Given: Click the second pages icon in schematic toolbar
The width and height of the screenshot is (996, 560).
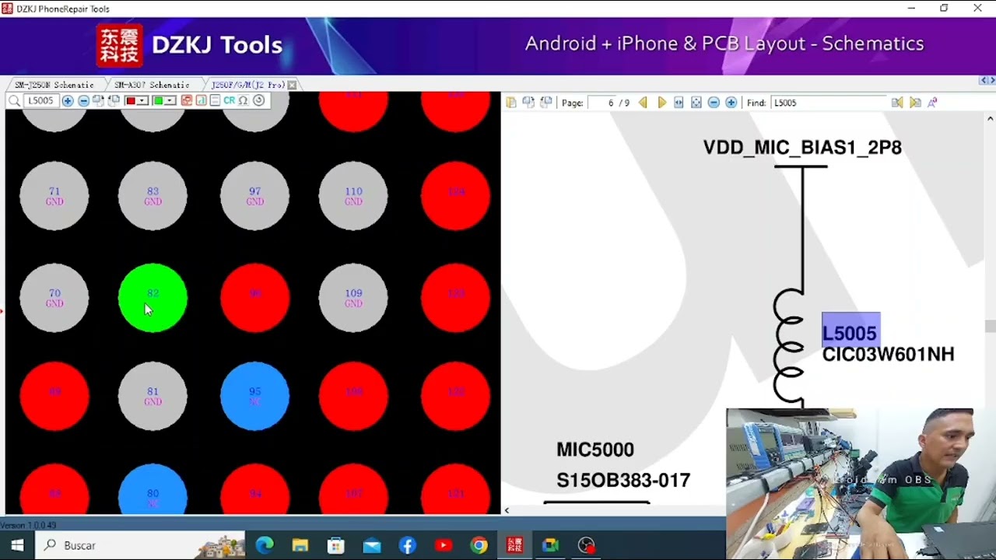Looking at the screenshot, I should pyautogui.click(x=528, y=103).
